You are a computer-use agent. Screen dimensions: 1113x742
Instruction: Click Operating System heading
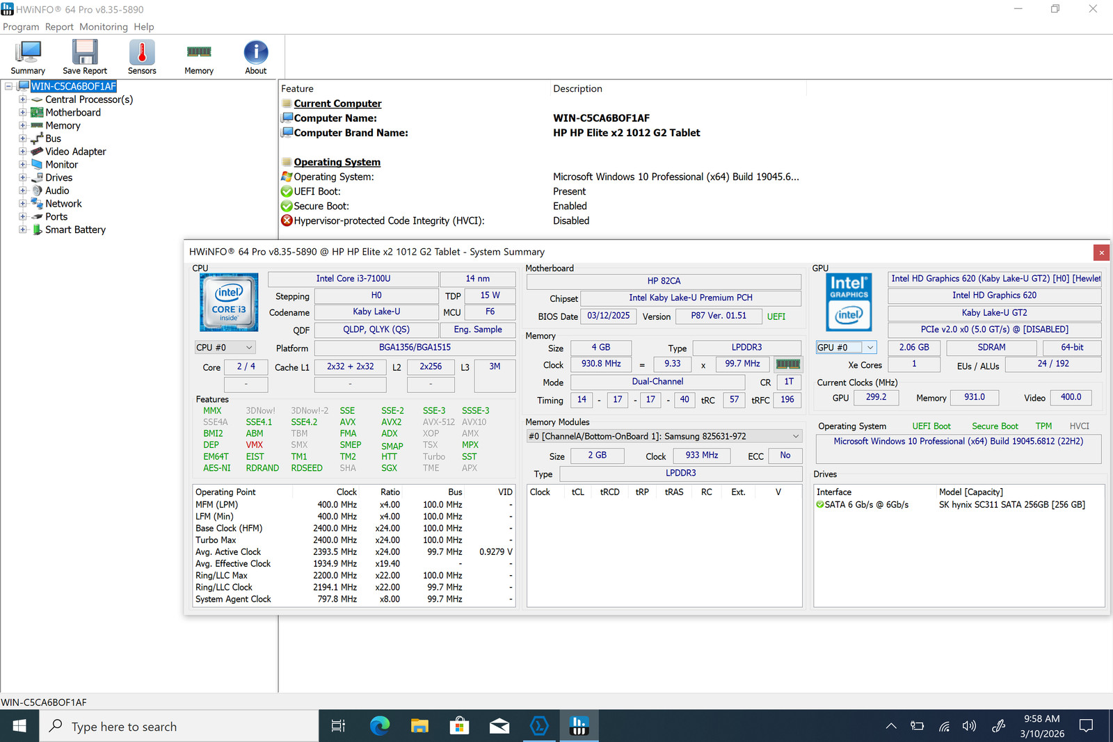337,162
